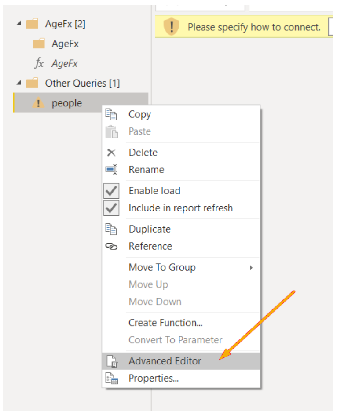
Task: Click the Properties icon
Action: pos(112,379)
